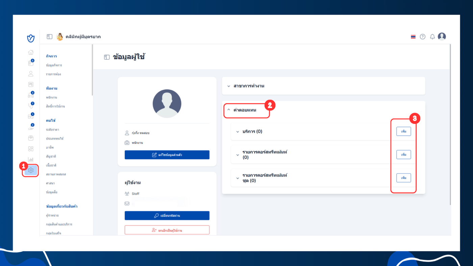Click เพิ่ม in the รายการคอร์สทรีทเมนท์ (0) row
This screenshot has height=266, width=473.
coord(403,154)
